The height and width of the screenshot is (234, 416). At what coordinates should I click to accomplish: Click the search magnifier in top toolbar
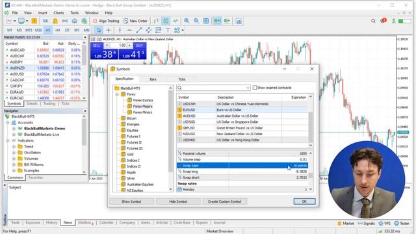tap(373, 21)
